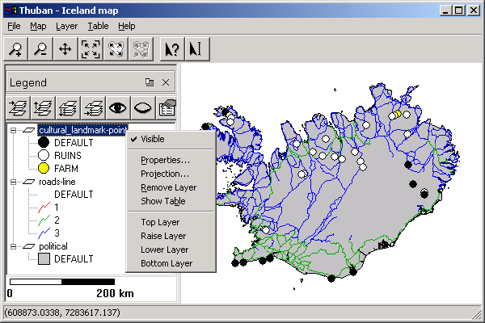Collapse the roads-line layer tree
This screenshot has height=323, width=485.
tap(13, 182)
